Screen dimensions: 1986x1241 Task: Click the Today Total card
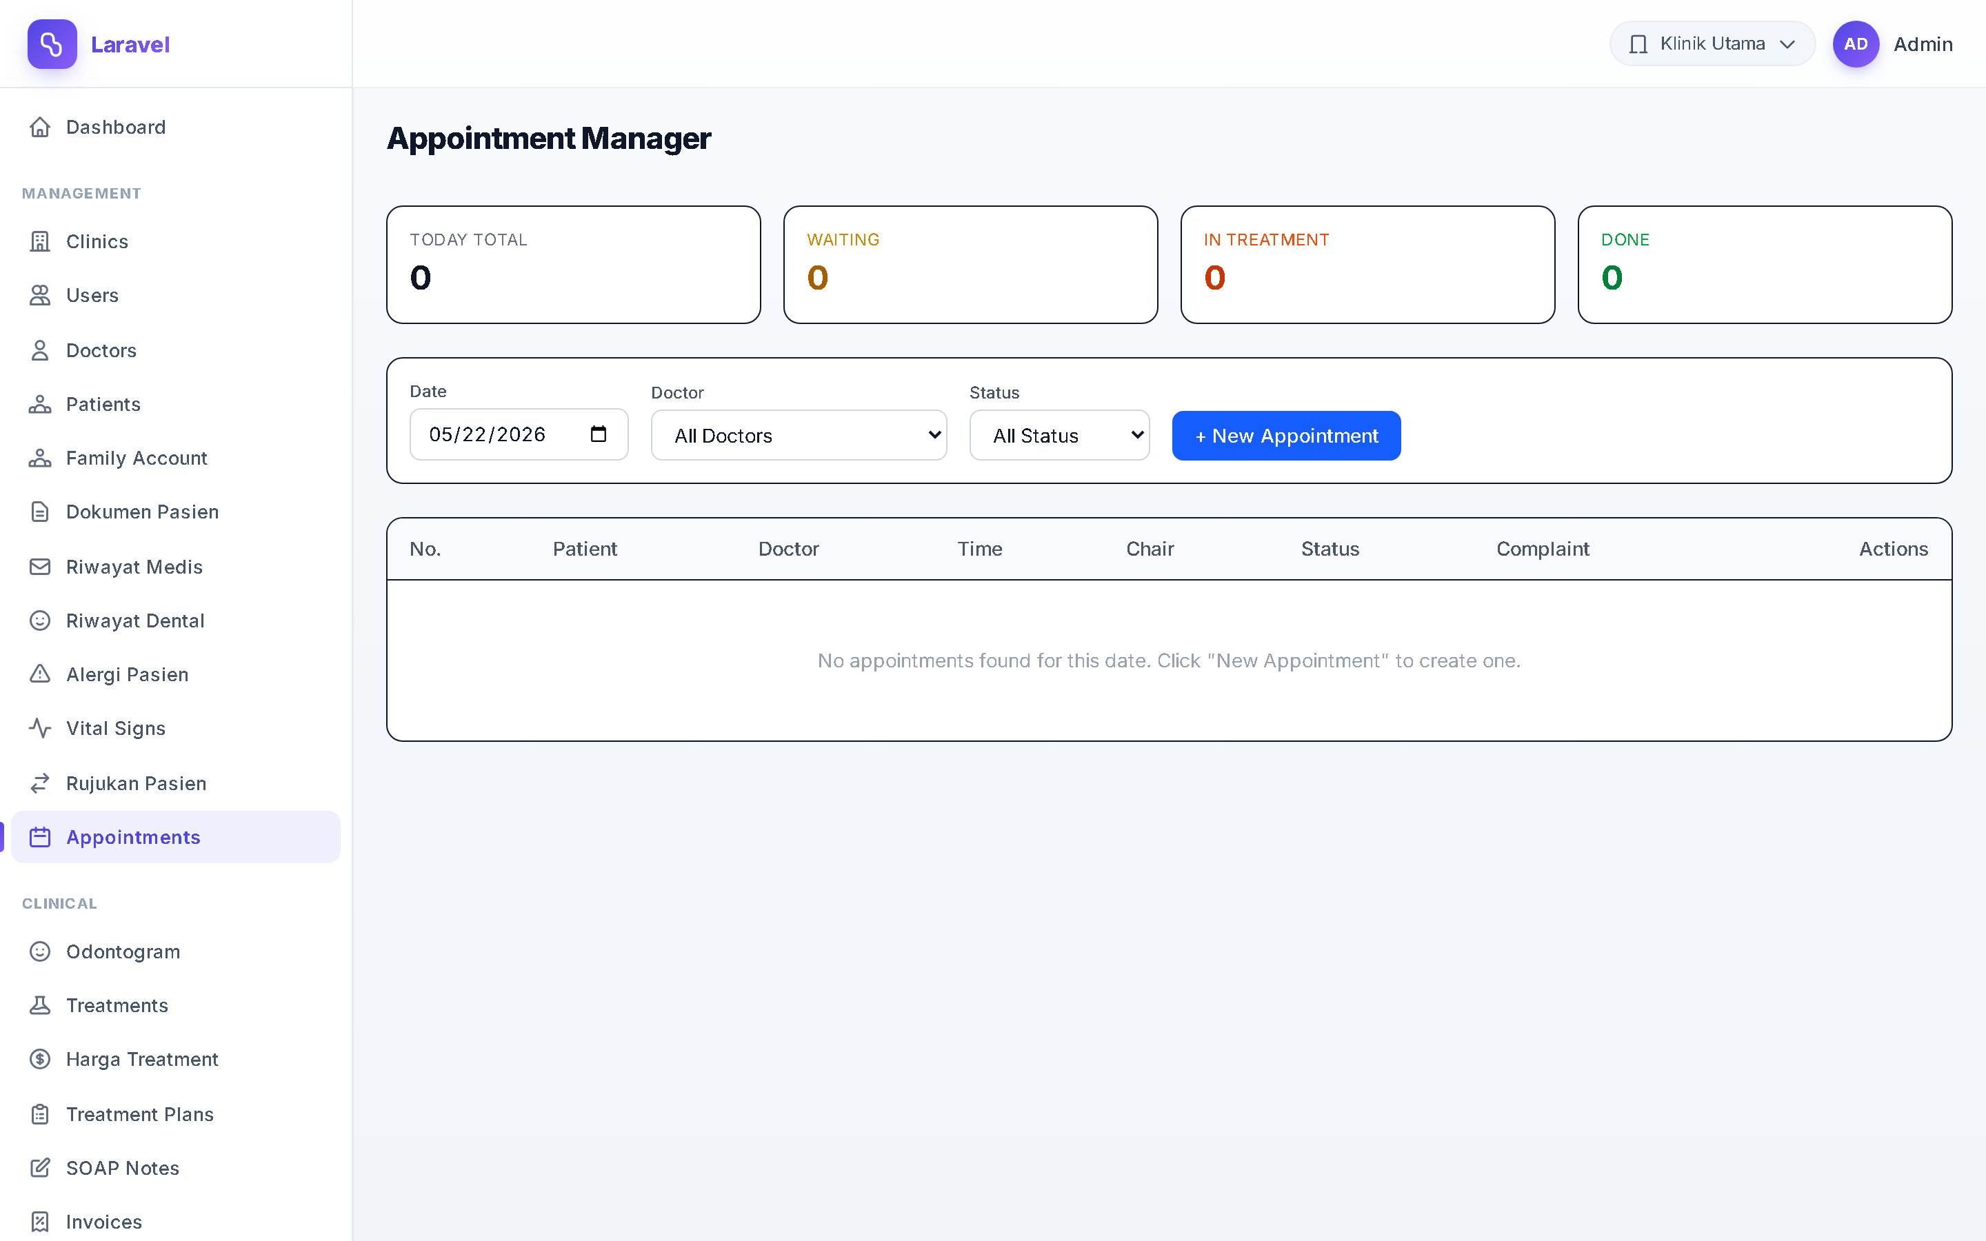pos(574,264)
